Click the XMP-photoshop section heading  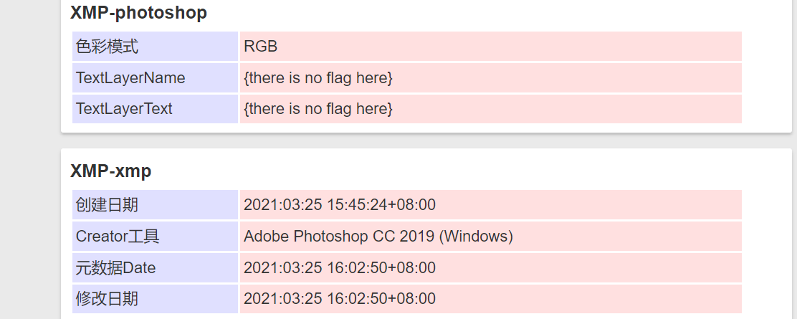[x=138, y=13]
